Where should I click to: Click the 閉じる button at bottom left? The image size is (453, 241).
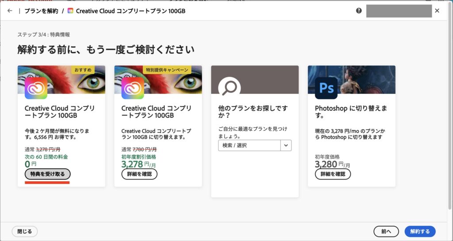pos(24,231)
